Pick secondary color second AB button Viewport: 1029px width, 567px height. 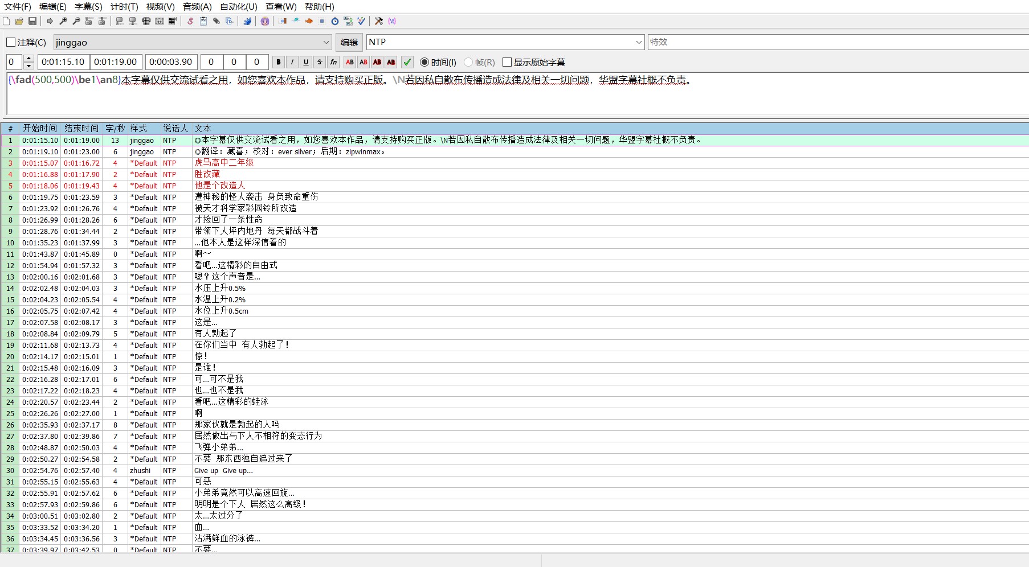coord(364,62)
